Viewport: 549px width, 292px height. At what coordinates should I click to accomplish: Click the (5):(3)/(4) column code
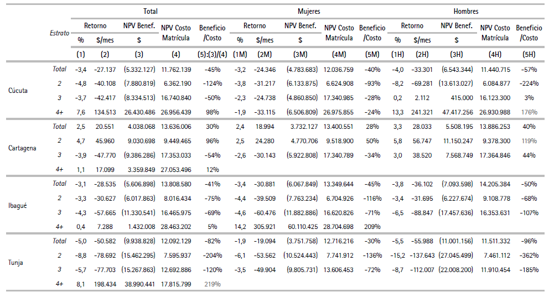[213, 54]
